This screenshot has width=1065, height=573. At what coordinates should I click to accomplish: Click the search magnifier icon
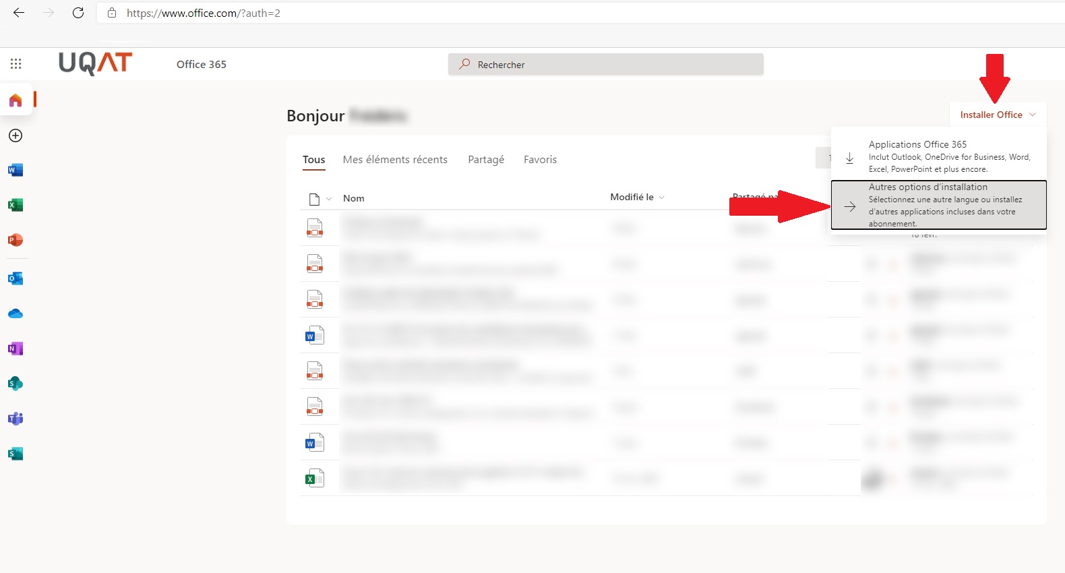pyautogui.click(x=464, y=64)
